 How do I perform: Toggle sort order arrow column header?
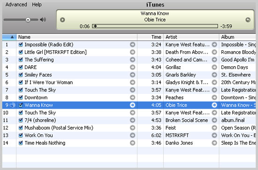tap(9, 37)
